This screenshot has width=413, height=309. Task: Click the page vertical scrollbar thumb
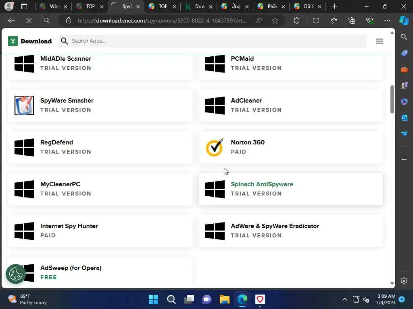[392, 99]
